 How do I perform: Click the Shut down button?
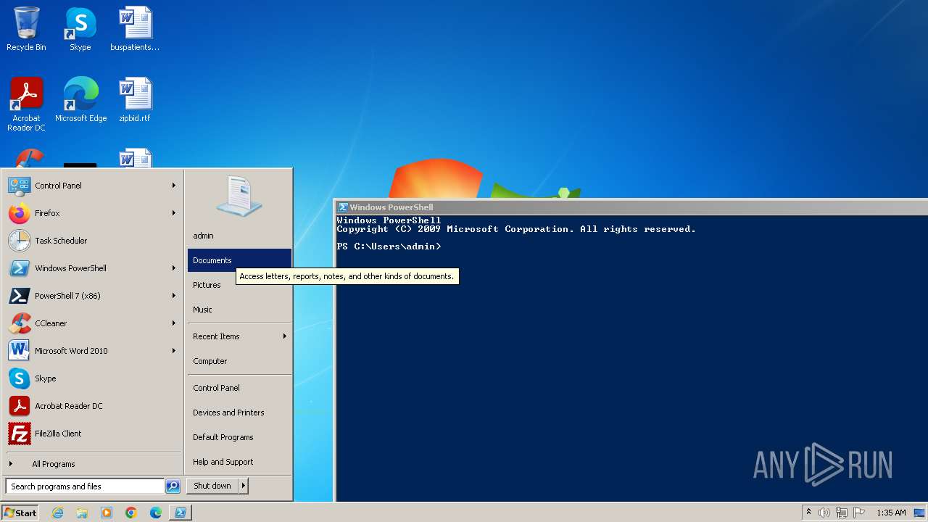pos(212,486)
